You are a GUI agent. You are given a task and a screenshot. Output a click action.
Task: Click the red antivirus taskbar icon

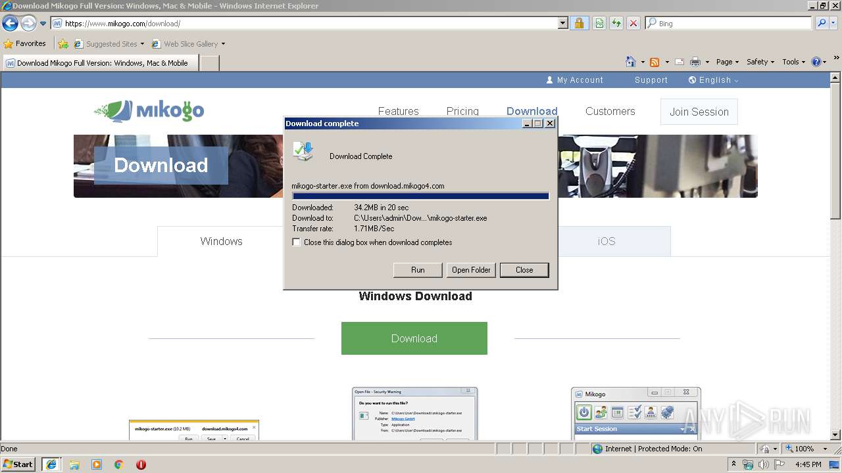click(141, 464)
